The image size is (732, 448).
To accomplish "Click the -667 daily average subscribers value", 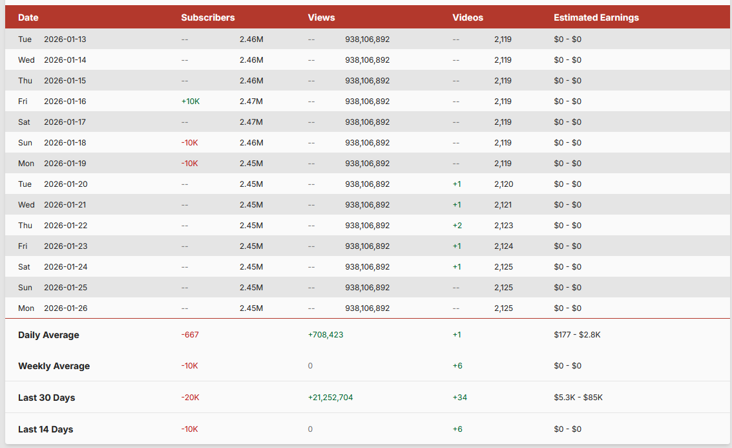I will [189, 334].
